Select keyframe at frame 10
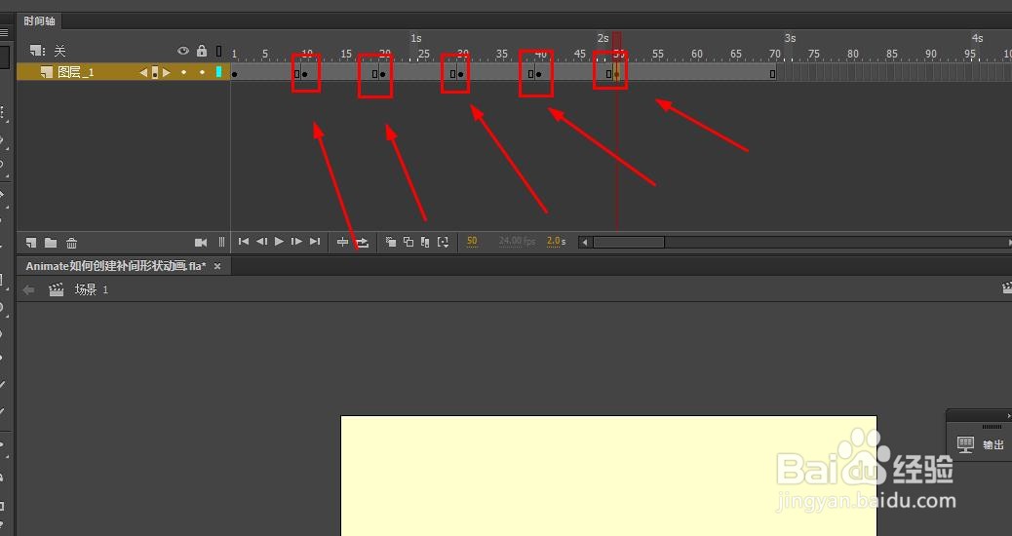The width and height of the screenshot is (1012, 536). (304, 74)
